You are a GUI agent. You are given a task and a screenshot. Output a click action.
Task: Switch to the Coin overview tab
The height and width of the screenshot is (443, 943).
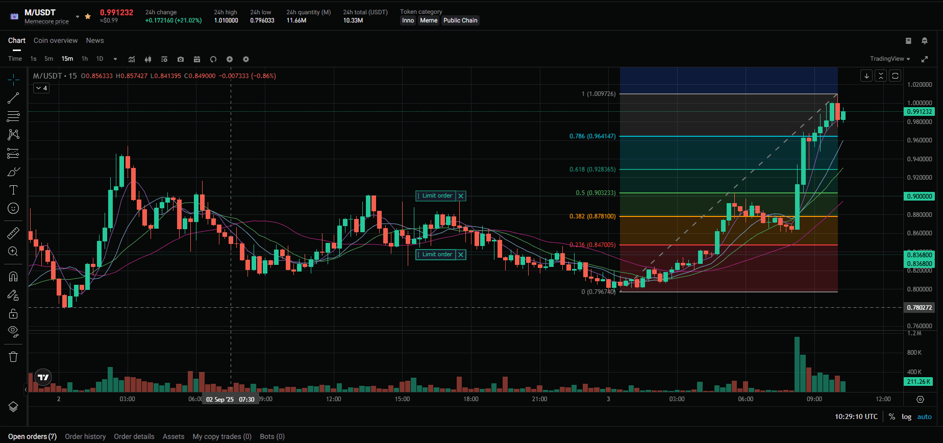(56, 41)
